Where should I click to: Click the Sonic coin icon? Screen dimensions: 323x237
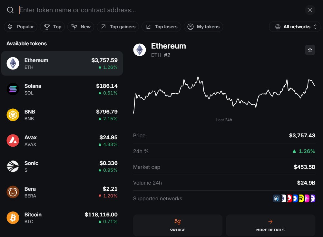coord(13,166)
